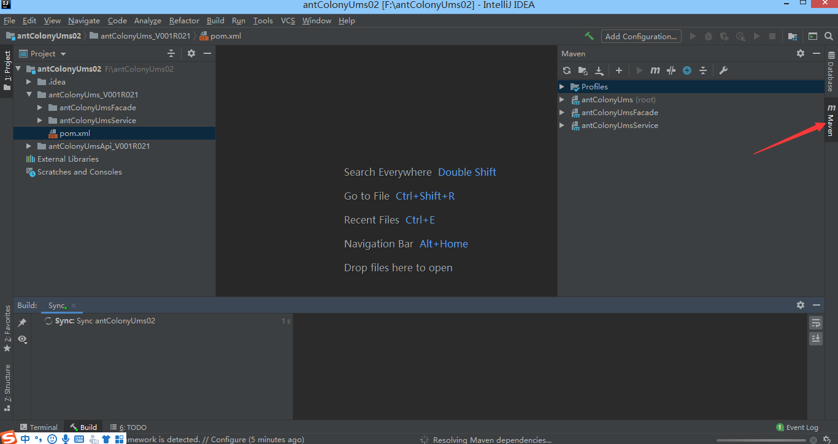Click the background tasks icon in status bar
Viewport: 838px width, 444px height.
click(826, 440)
